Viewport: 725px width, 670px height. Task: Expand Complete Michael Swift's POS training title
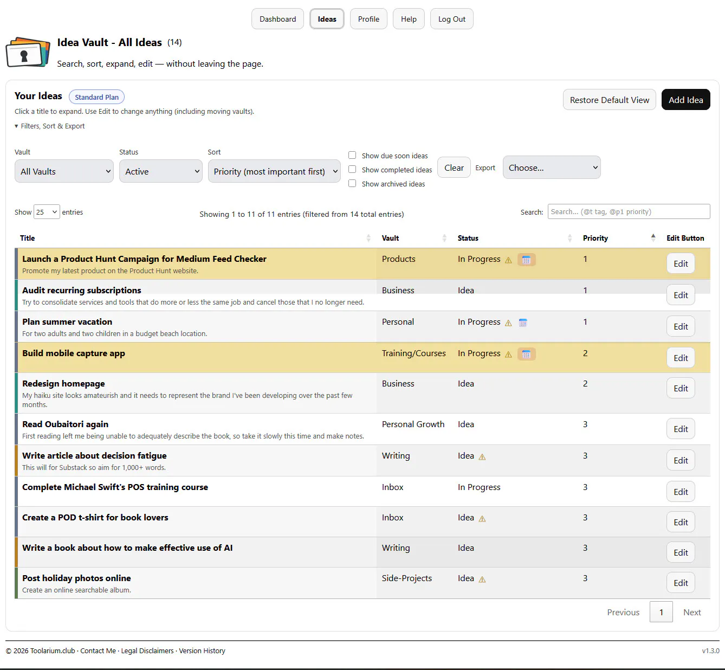pos(115,487)
